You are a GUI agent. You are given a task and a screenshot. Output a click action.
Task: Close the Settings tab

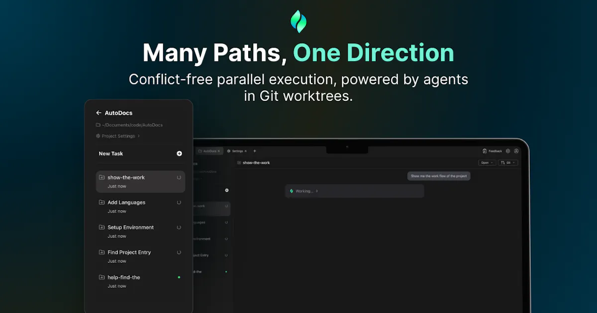(x=246, y=151)
